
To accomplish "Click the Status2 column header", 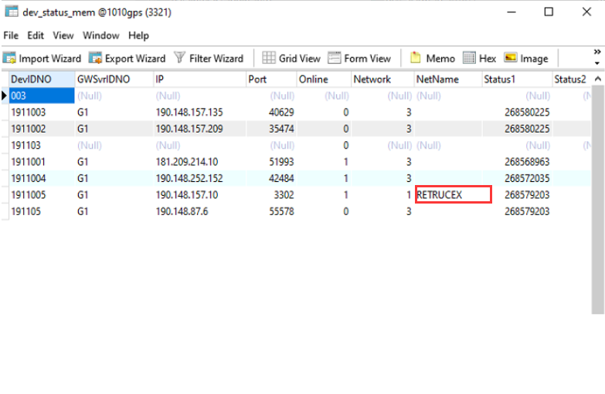I will pos(572,79).
